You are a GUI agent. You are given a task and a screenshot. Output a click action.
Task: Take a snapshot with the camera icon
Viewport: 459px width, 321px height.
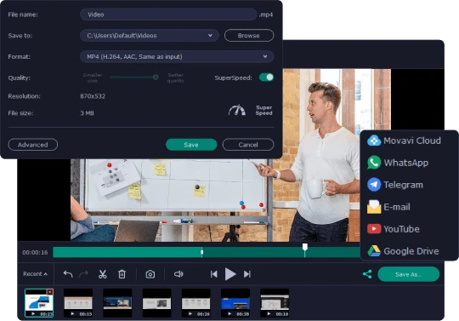coord(150,274)
